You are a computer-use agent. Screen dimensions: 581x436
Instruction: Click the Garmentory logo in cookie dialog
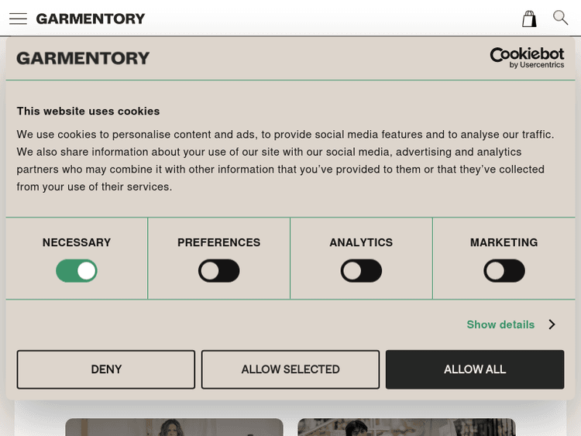[x=83, y=58]
